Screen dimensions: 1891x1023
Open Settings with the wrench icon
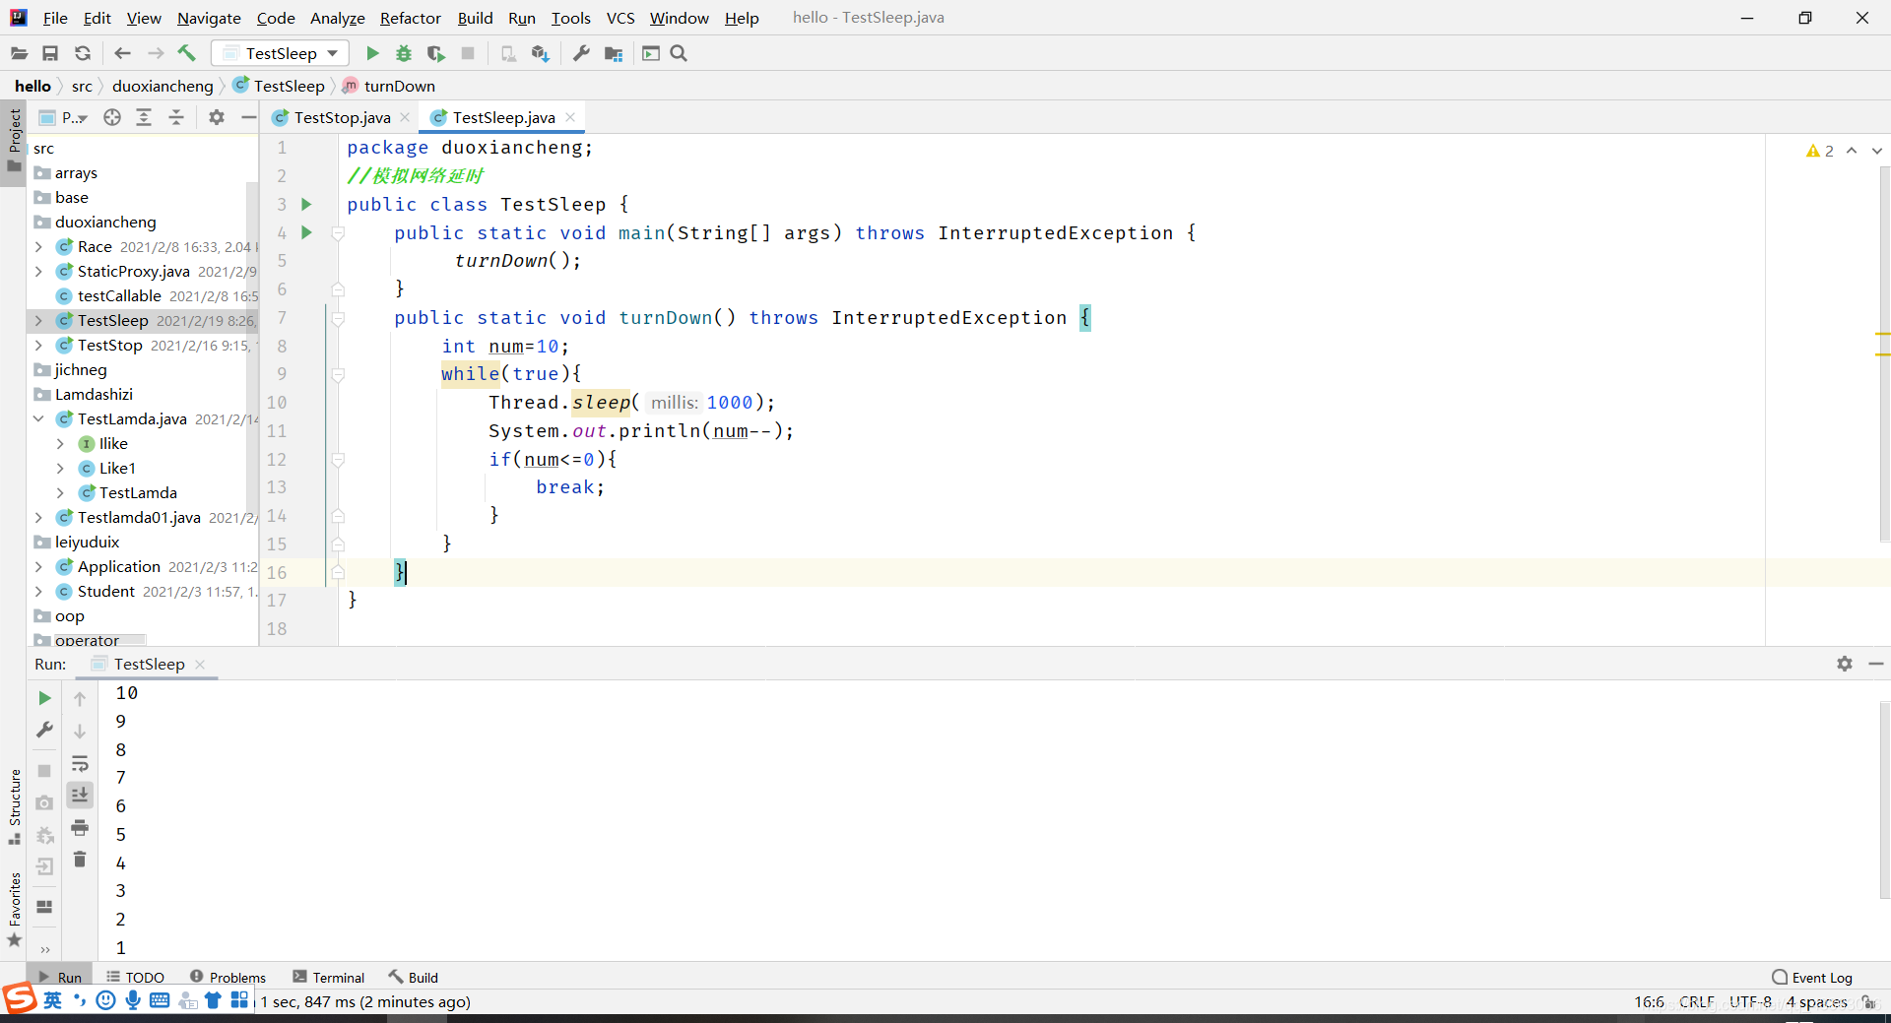tap(581, 53)
